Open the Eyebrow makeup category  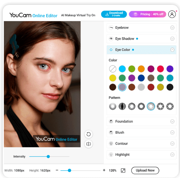tap(142, 28)
